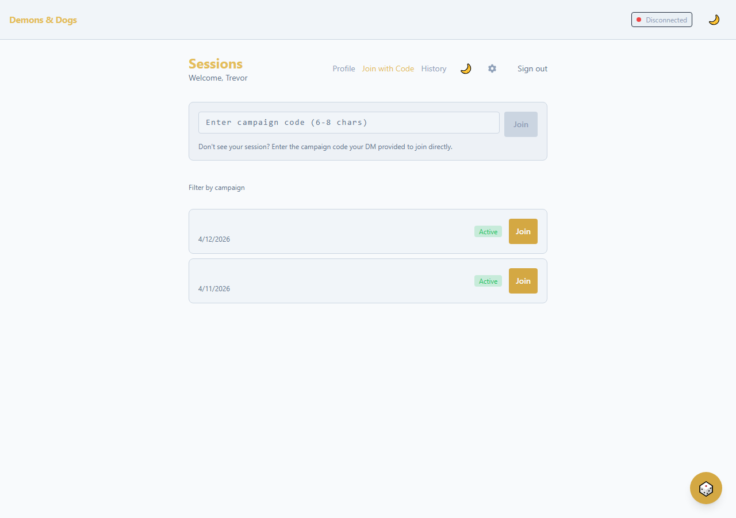This screenshot has height=518, width=736.
Task: Open the Profile page
Action: (x=344, y=68)
